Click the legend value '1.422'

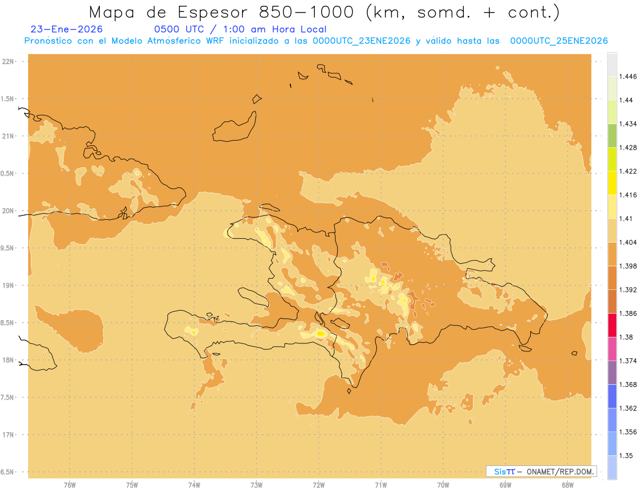pyautogui.click(x=628, y=171)
